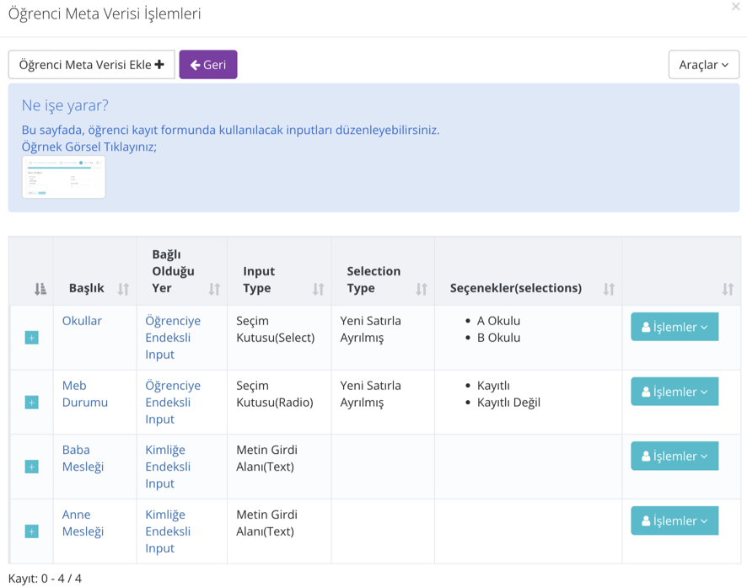747x587 pixels.
Task: Click the first column sort icon
Action: 40,289
